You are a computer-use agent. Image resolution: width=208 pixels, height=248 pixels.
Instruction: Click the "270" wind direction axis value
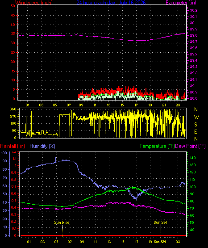tap(13, 116)
